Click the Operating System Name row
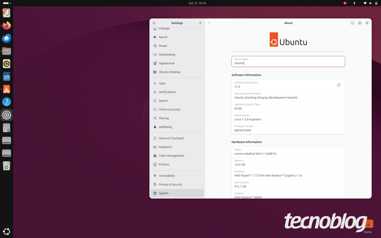 pyautogui.click(x=288, y=96)
